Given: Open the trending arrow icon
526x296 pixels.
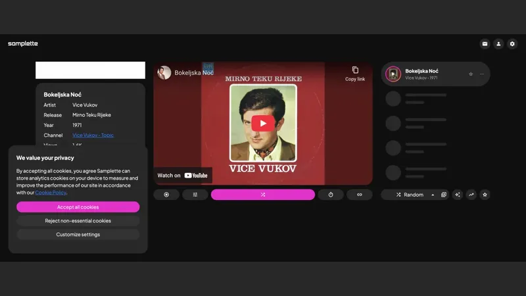Looking at the screenshot, I should [471, 195].
